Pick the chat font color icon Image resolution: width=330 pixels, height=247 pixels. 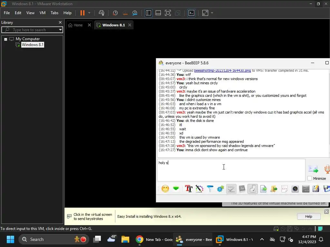pos(199,188)
